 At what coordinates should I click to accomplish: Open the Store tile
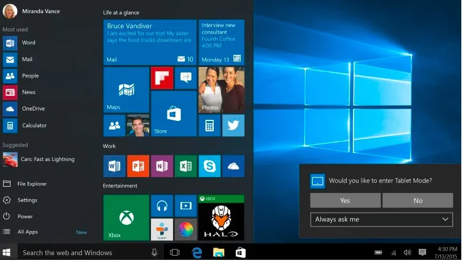[x=174, y=114]
